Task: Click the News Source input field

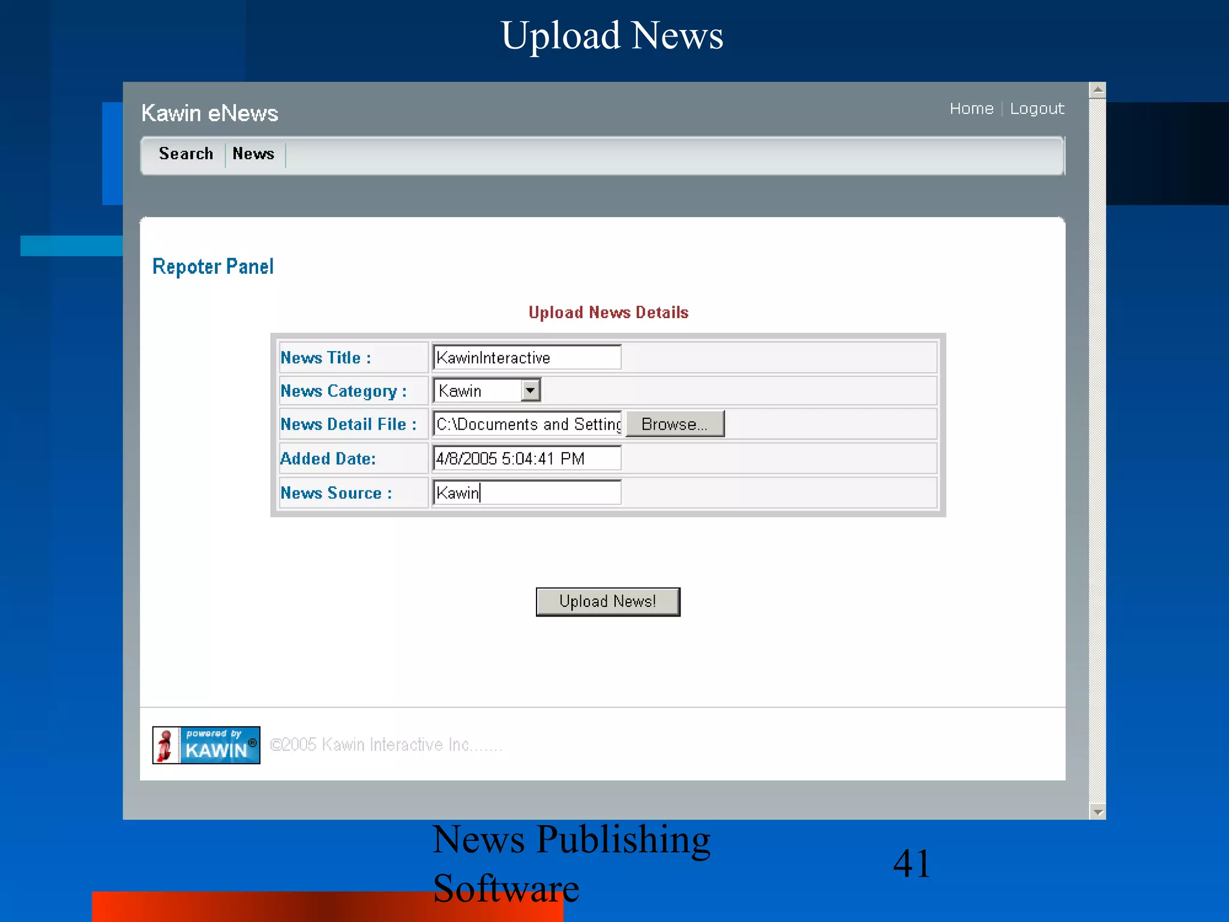Action: click(x=527, y=493)
